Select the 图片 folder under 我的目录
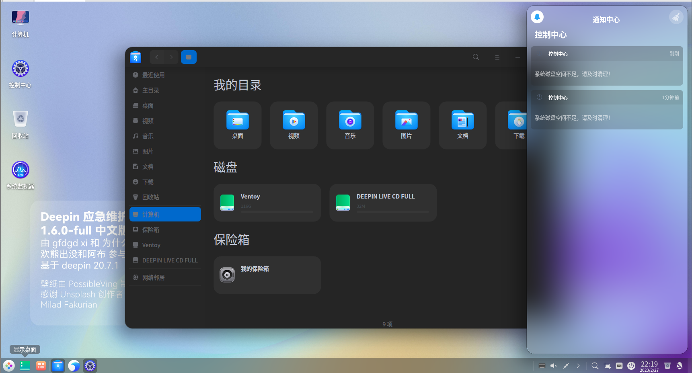Screen dimensions: 692x373 [407, 125]
